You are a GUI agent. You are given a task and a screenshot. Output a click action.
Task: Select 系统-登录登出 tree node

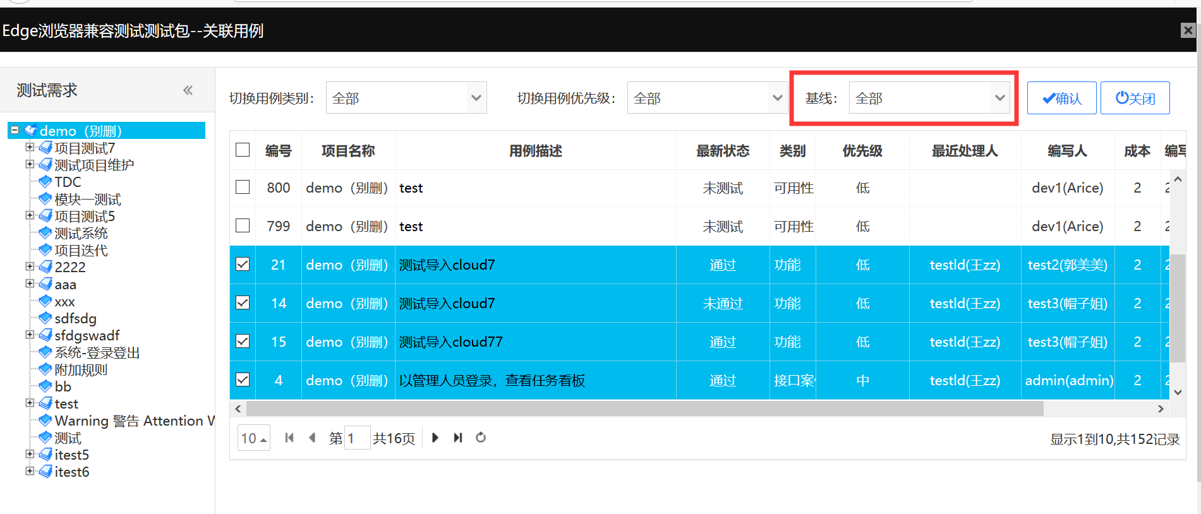(x=97, y=352)
